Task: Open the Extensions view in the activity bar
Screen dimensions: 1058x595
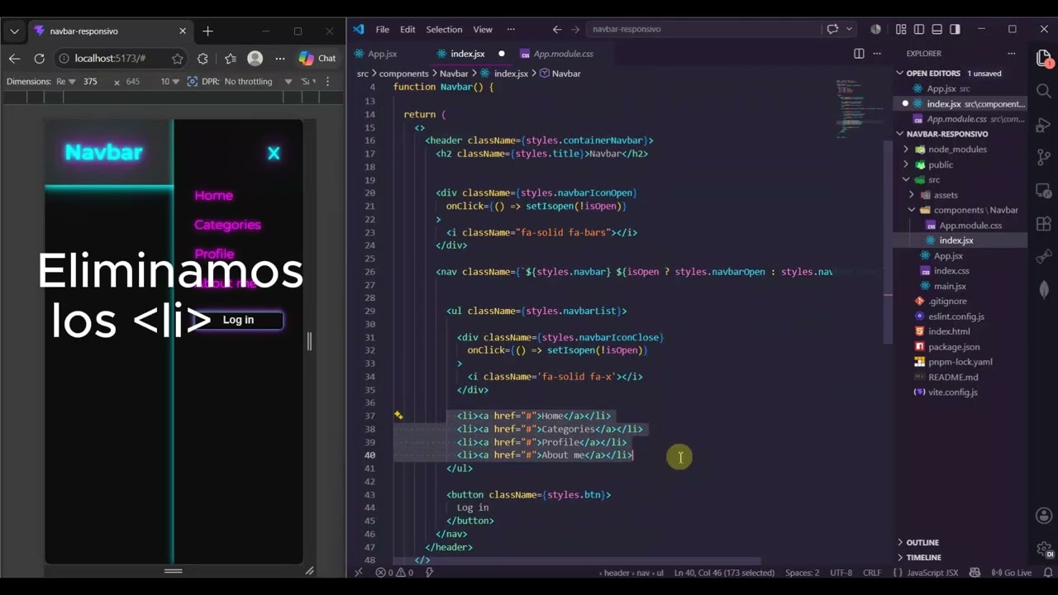Action: 1044,224
